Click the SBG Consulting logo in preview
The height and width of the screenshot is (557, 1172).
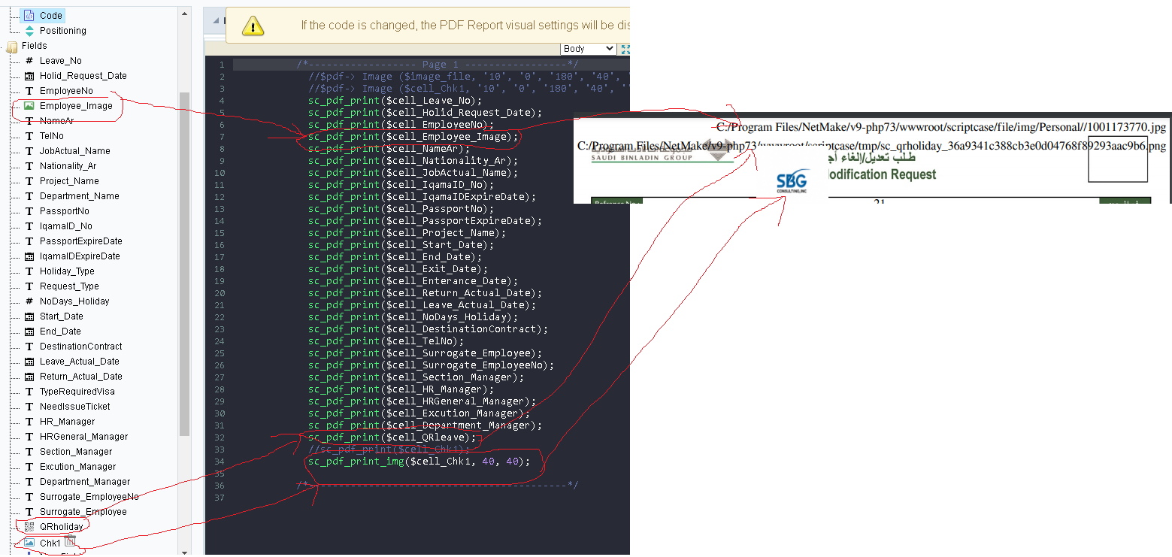coord(792,183)
